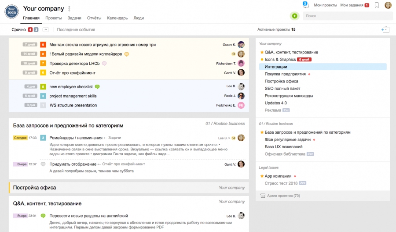Click priority 5 badge of new employee checklist
The height and width of the screenshot is (232, 396).
tap(43, 87)
